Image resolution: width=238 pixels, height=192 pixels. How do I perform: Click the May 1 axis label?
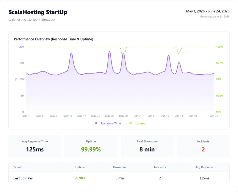click(26, 116)
